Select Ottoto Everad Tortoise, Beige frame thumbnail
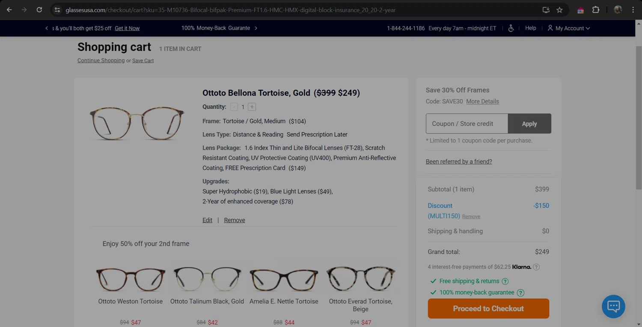 [360, 279]
